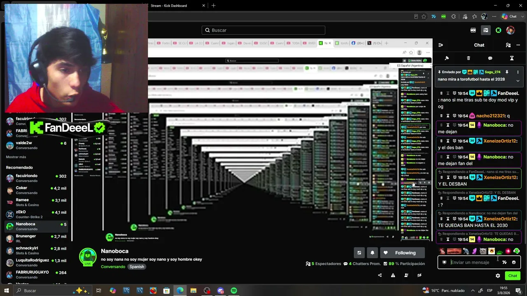Close the 'Stream - Kick Dashboard' tab
Image resolution: width=527 pixels, height=296 pixels.
(203, 6)
